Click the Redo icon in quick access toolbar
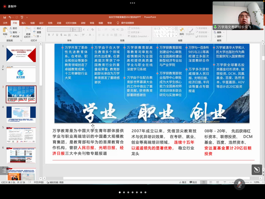Screen dimensions: 265x199 pyautogui.click(x=17, y=17)
